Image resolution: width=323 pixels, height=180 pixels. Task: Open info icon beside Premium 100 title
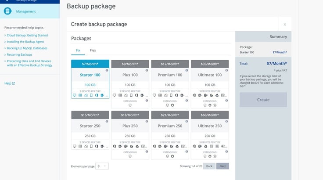(x=187, y=70)
